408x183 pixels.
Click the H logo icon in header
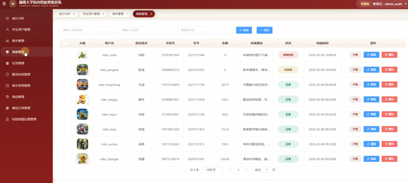coord(13,4)
